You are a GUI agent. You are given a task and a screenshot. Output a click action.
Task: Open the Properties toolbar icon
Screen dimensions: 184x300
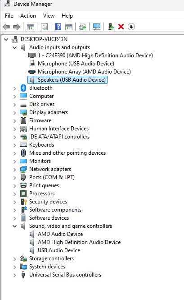click(x=44, y=27)
